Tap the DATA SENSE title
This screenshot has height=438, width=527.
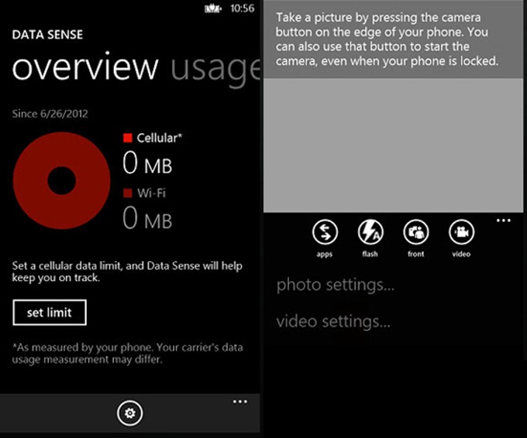pyautogui.click(x=47, y=35)
